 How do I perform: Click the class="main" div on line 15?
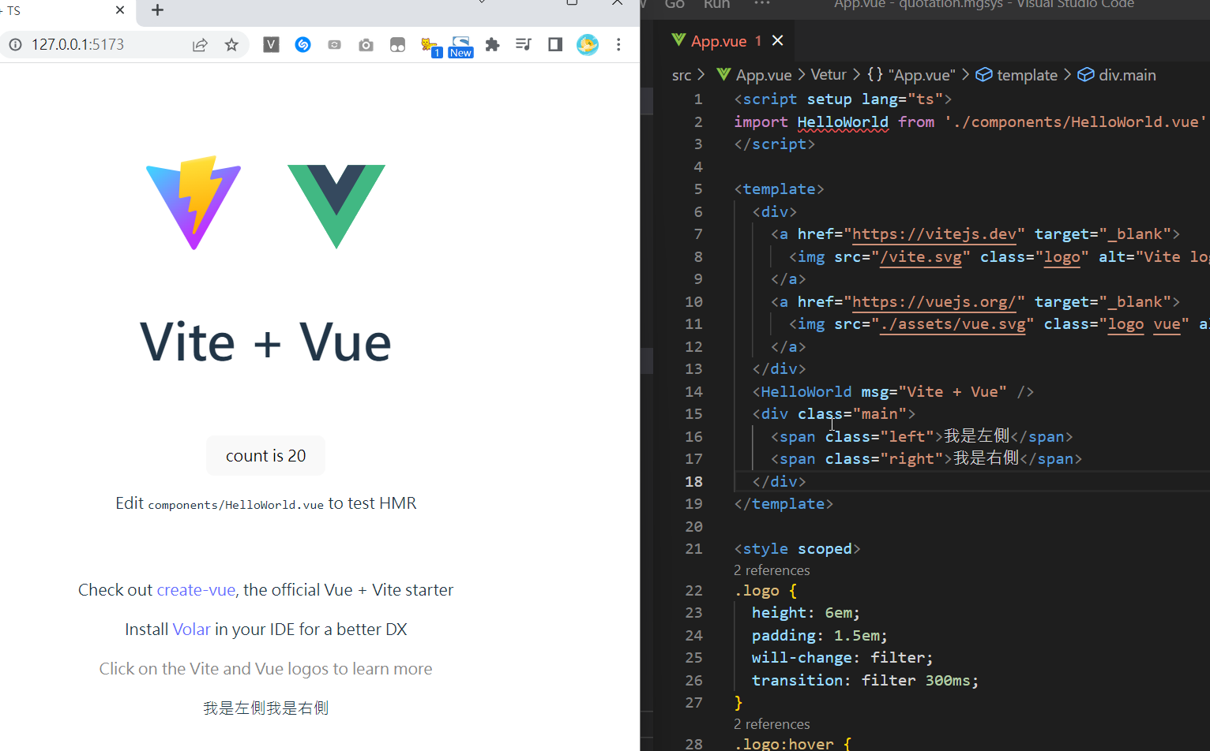(834, 414)
